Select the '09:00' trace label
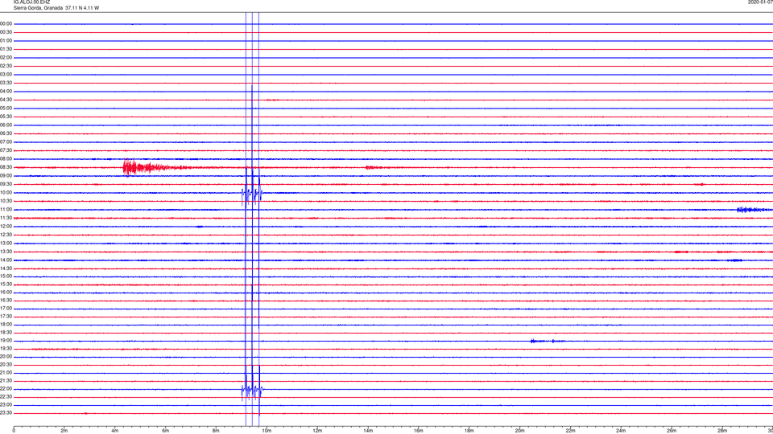 (6, 176)
